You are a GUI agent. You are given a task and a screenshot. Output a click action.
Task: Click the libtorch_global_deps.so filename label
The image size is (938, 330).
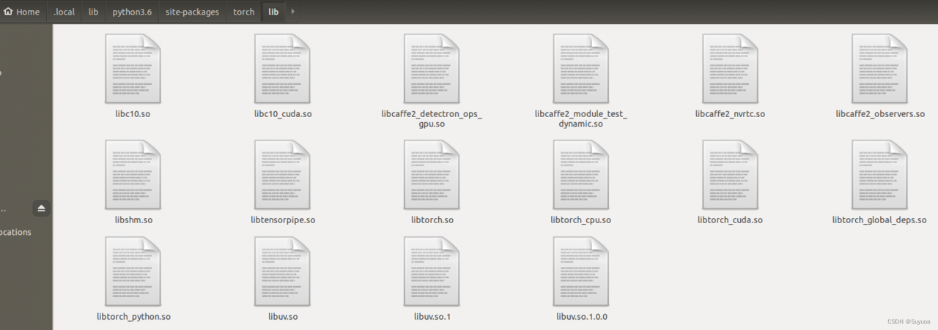(x=879, y=220)
